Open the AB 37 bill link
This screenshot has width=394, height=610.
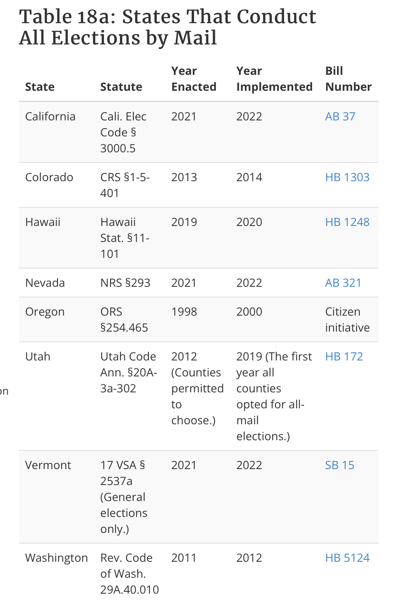[340, 116]
